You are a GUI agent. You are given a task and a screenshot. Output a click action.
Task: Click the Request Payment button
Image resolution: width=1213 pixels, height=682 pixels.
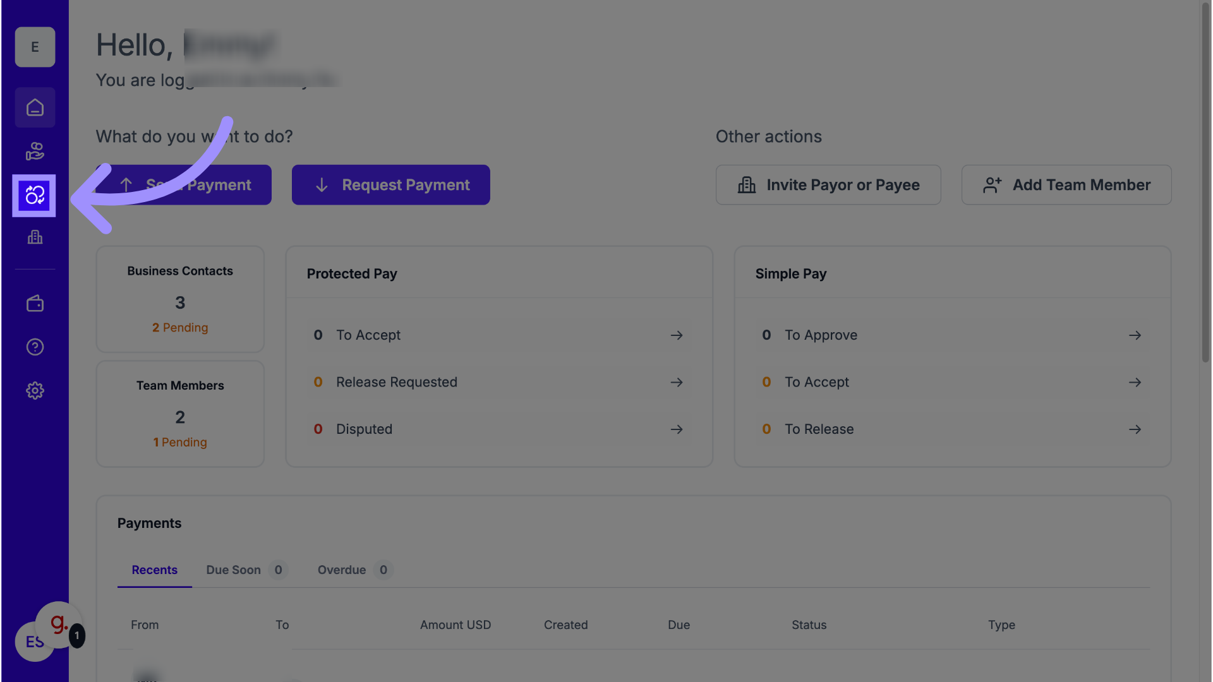click(x=390, y=185)
